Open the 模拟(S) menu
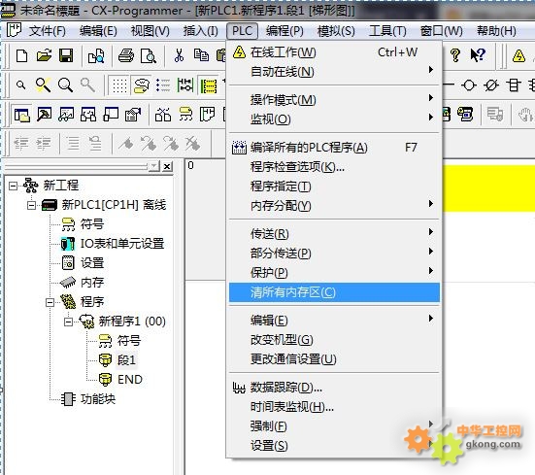Image resolution: width=535 pixels, height=475 pixels. pos(336,31)
